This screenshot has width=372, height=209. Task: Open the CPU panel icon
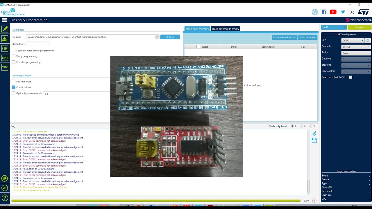point(5,58)
